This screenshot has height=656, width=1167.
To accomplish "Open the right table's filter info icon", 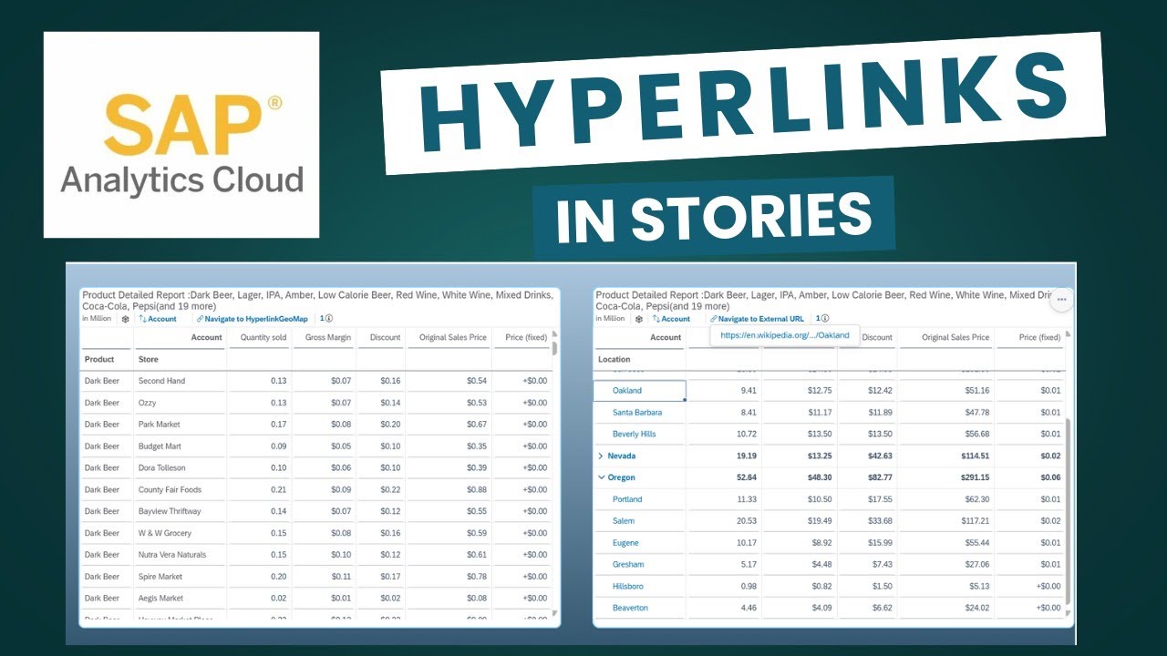I will coord(824,319).
